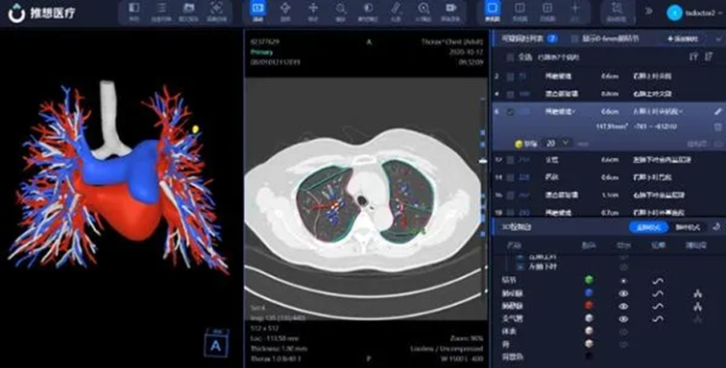Check the box for nodule row 2
Image resolution: width=726 pixels, height=368 pixels.
click(510, 77)
